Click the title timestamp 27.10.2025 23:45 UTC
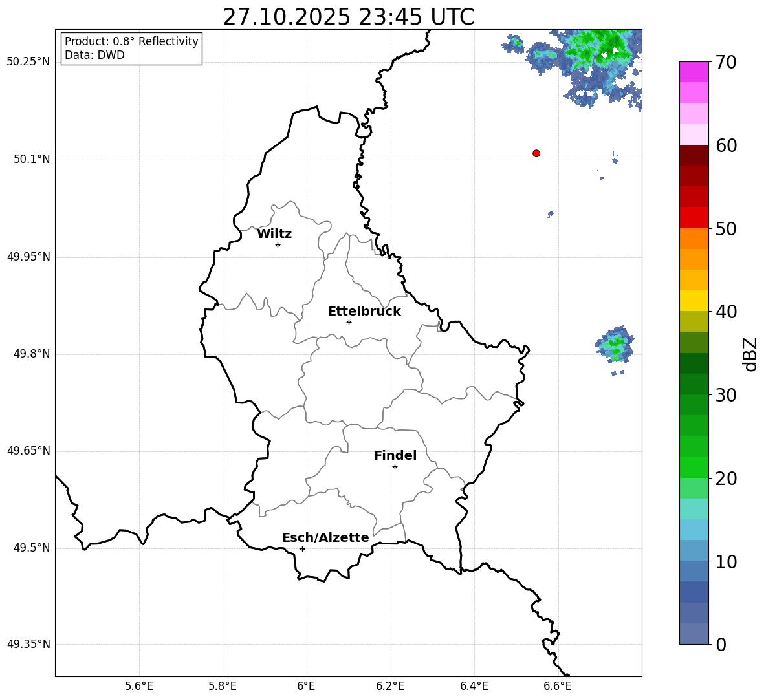The image size is (766, 699). [x=348, y=17]
